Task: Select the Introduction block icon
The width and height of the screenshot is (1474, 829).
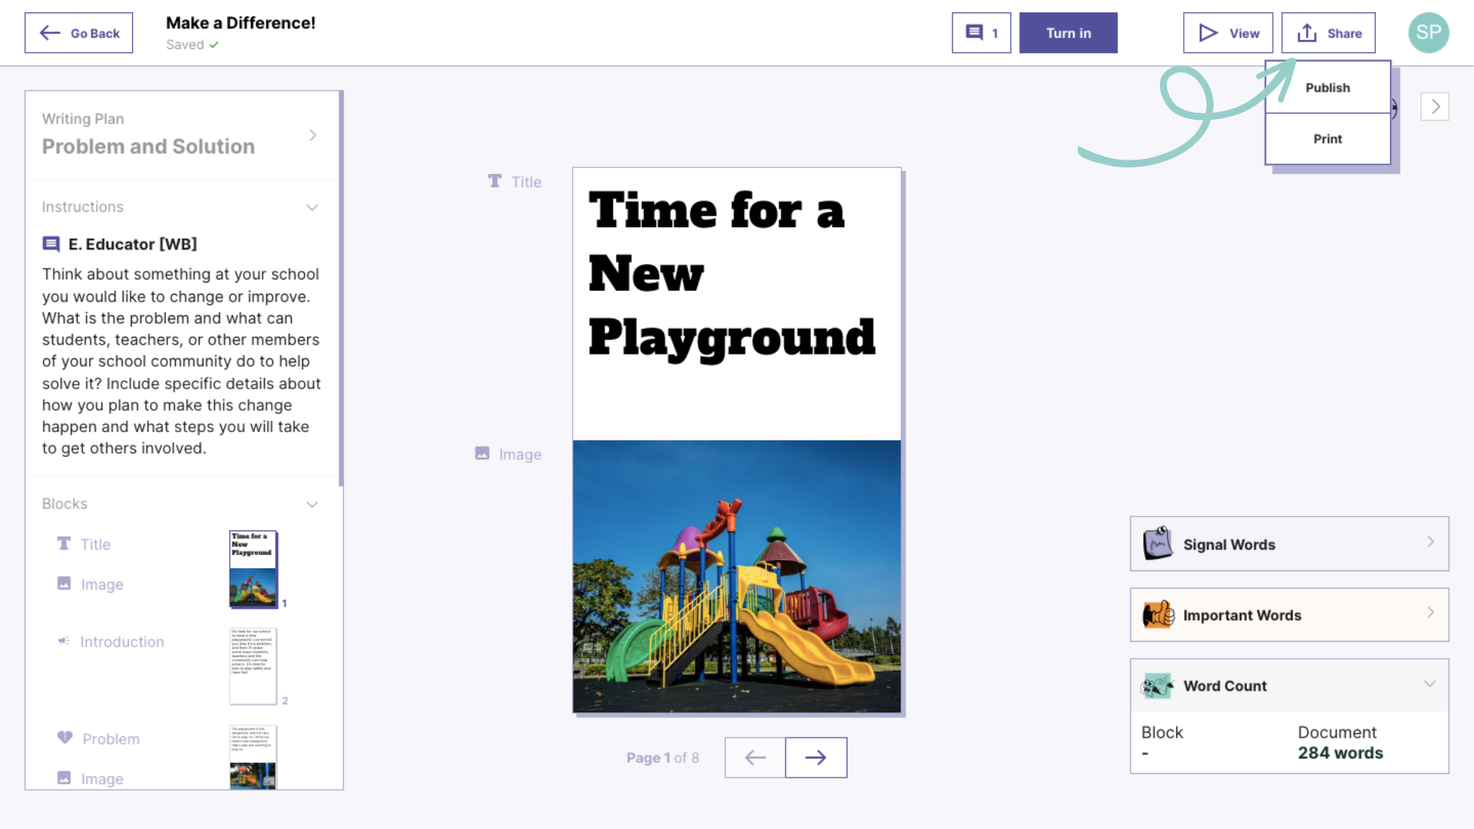Action: tap(64, 641)
